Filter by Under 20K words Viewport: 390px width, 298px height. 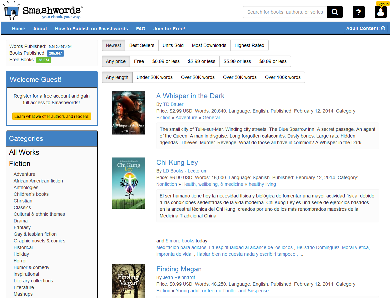(155, 77)
